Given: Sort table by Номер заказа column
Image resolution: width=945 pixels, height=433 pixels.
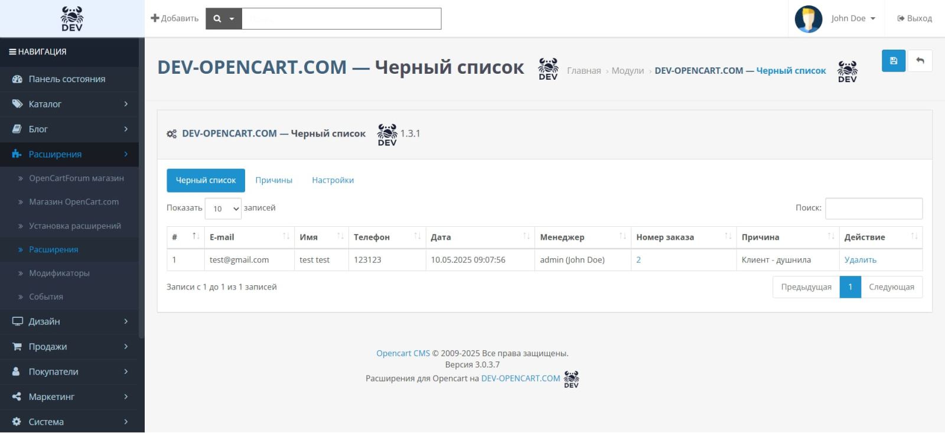Looking at the screenshot, I should 684,237.
